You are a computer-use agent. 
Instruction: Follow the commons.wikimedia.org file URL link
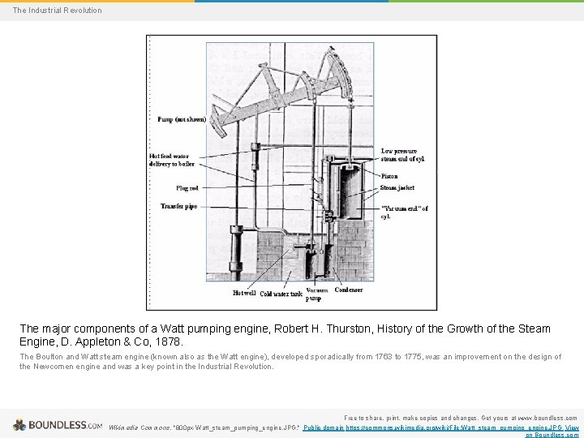[453, 428]
